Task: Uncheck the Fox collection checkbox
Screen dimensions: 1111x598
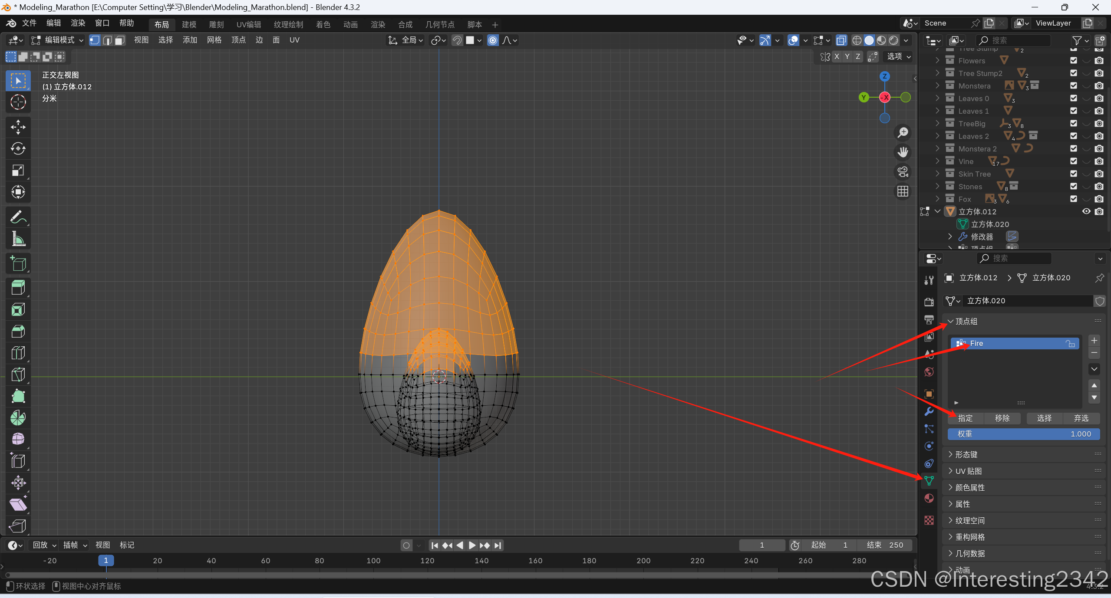Action: click(1074, 199)
